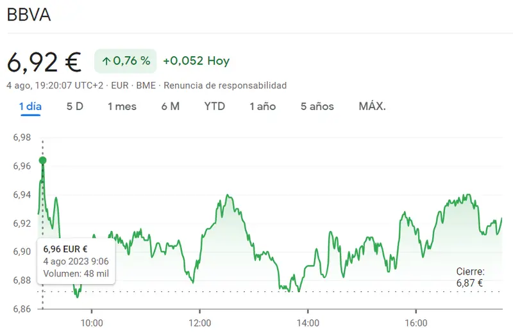Click the '6,98' y-axis label
Image resolution: width=513 pixels, height=336 pixels.
(22, 138)
